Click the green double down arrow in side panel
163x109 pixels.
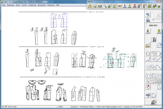pos(159,31)
